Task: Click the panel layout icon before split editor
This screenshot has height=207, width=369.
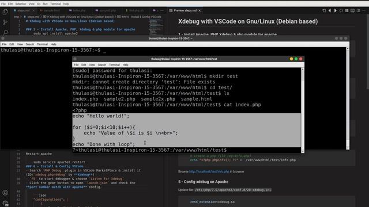Action: [x=352, y=10]
